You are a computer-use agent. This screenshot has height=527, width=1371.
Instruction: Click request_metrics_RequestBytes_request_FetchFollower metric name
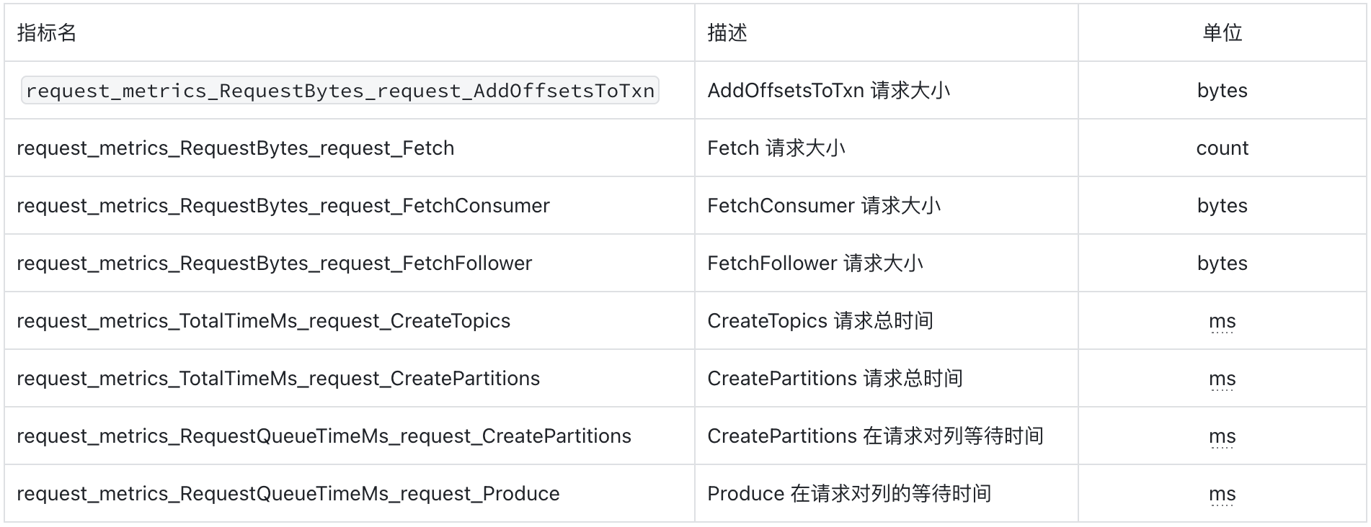pos(275,263)
